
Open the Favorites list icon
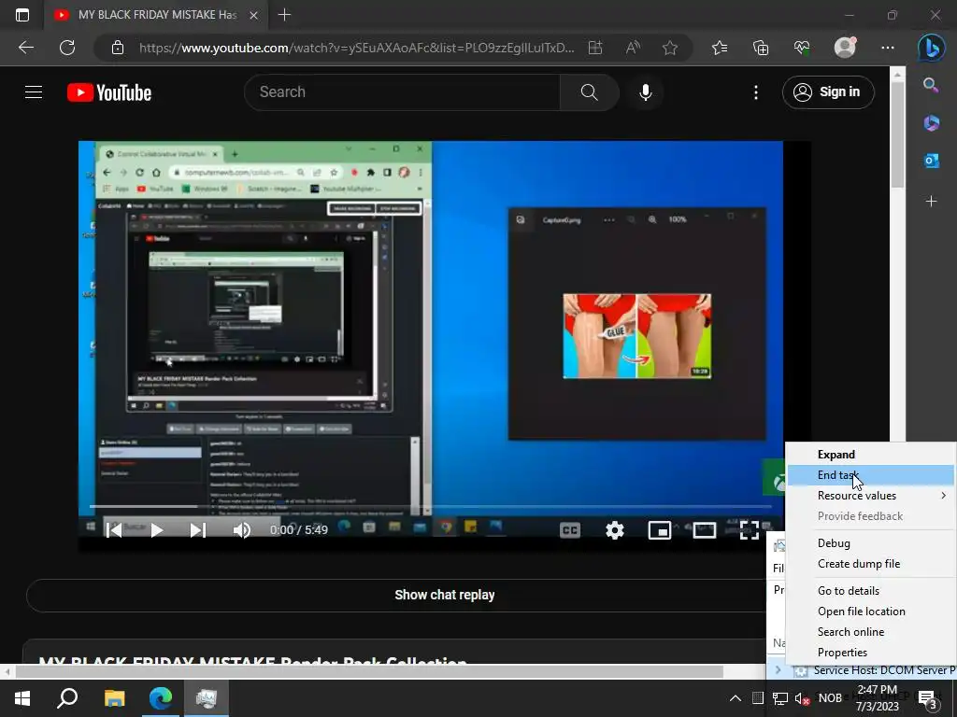point(720,48)
